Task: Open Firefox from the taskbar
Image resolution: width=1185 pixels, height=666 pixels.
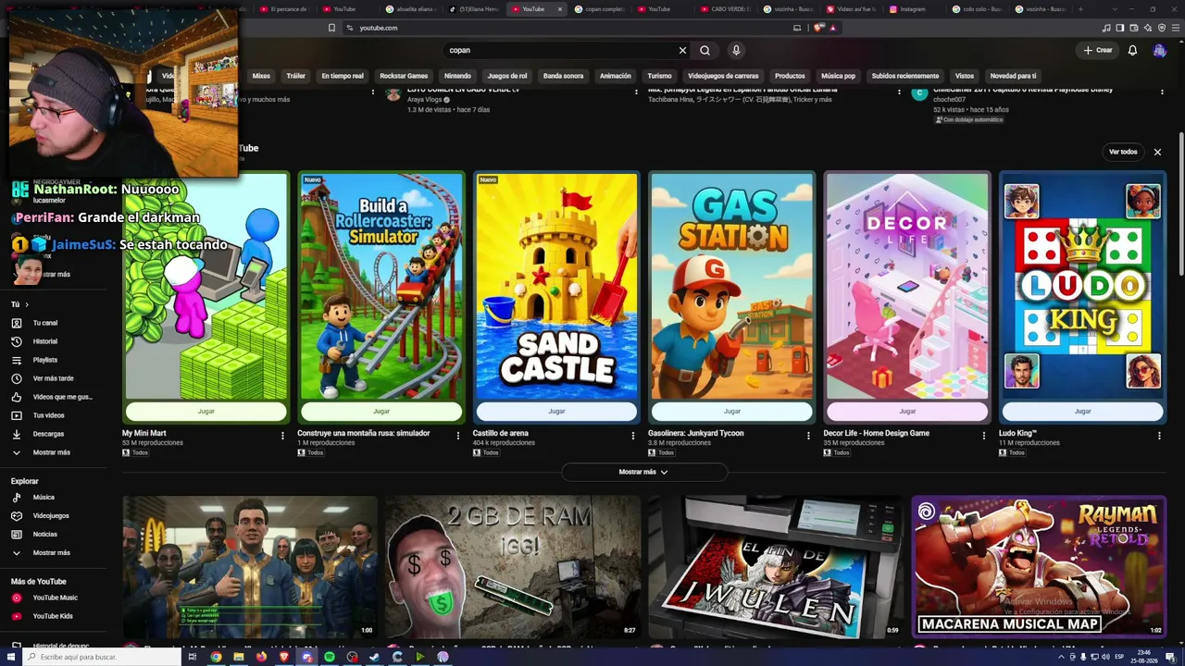Action: [261, 657]
